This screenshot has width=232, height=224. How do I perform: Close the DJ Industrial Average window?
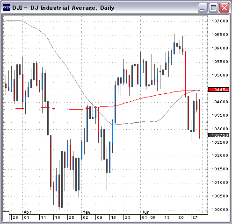click(224, 7)
